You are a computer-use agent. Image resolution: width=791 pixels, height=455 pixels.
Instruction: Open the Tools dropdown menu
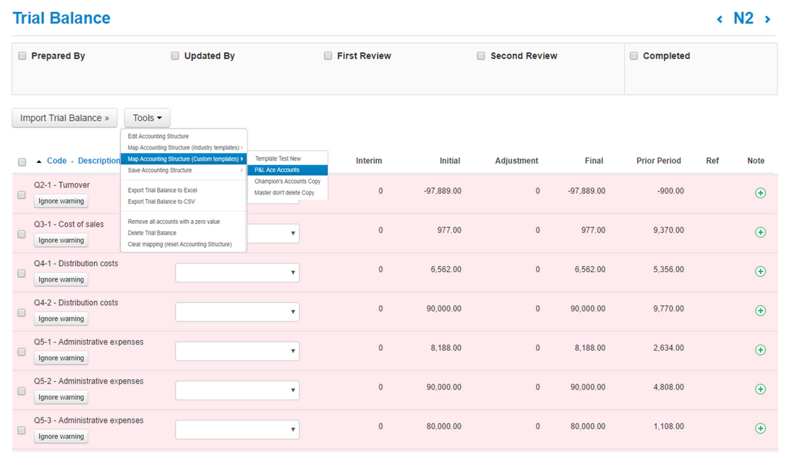click(x=147, y=118)
